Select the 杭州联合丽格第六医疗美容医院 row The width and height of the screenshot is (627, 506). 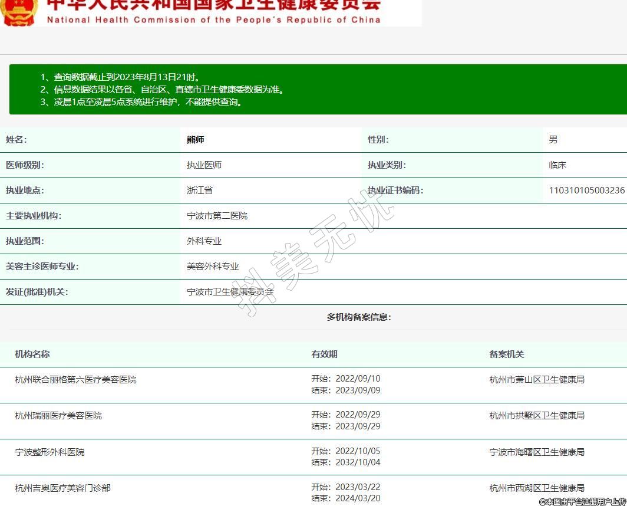[75, 380]
